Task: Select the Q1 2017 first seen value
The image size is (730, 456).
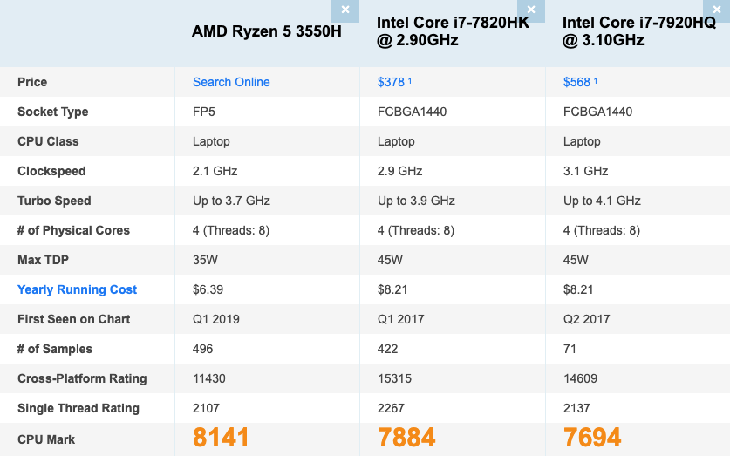Action: [401, 319]
